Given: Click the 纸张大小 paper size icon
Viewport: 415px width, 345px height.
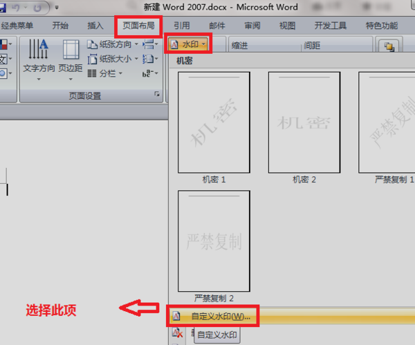Looking at the screenshot, I should tap(92, 59).
